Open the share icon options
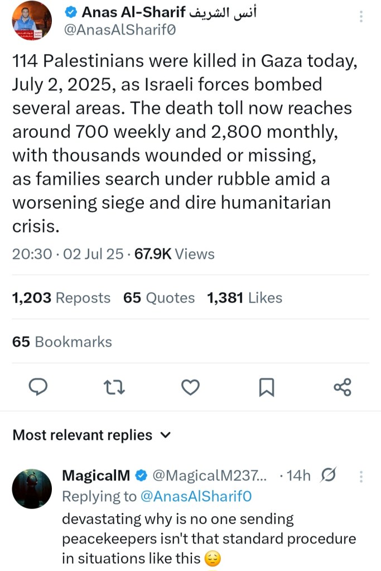 coord(342,387)
